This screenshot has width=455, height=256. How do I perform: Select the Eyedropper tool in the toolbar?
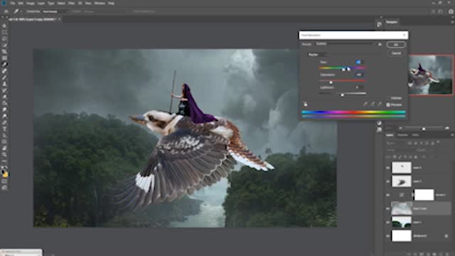click(4, 65)
